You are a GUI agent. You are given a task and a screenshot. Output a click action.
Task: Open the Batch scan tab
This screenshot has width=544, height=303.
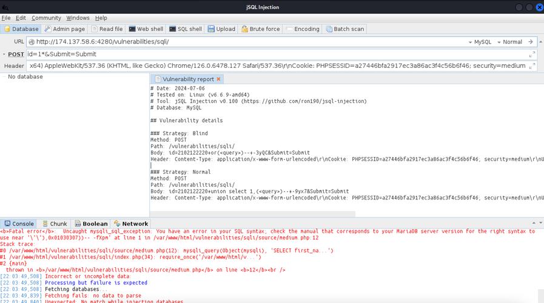click(345, 29)
